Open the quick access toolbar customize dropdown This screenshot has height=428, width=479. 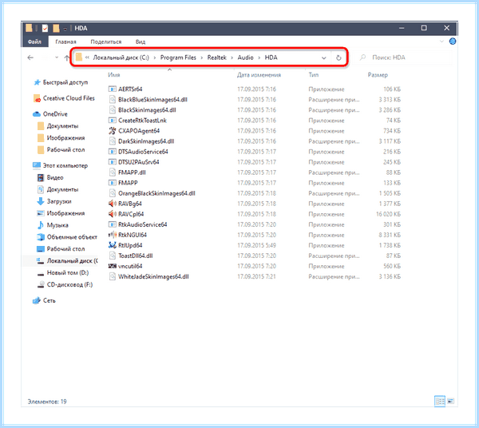(65, 29)
